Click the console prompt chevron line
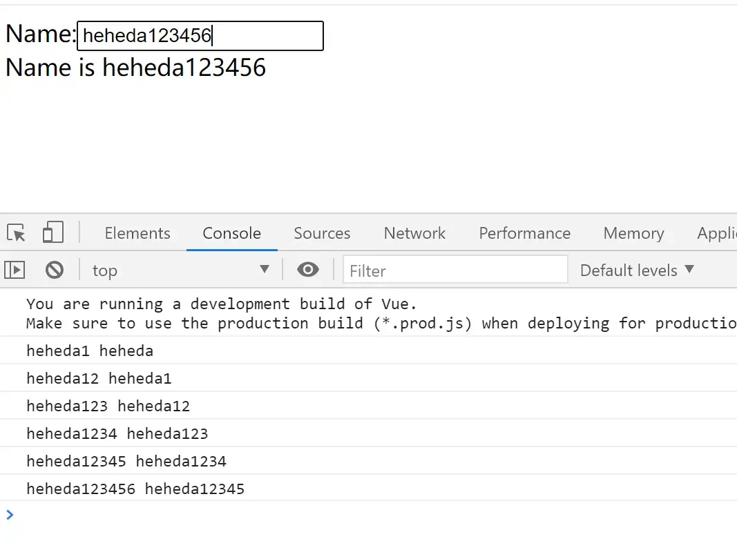737x550 pixels. coord(369,515)
